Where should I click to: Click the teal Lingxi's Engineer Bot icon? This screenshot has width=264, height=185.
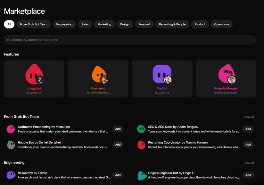click(142, 176)
